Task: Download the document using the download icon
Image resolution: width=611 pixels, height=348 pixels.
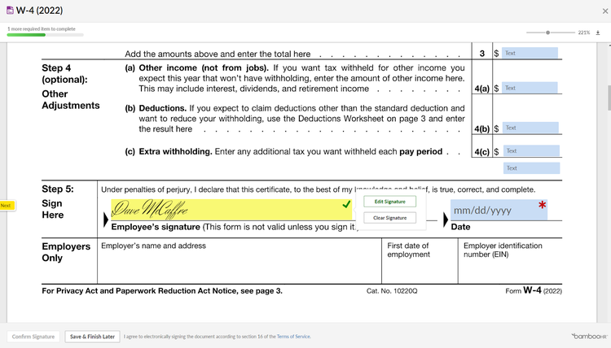Action: click(598, 33)
